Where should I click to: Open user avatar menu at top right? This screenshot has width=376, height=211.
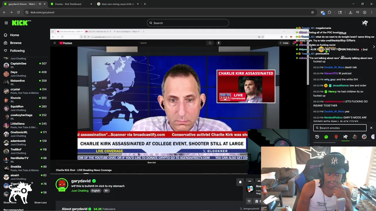365,23
